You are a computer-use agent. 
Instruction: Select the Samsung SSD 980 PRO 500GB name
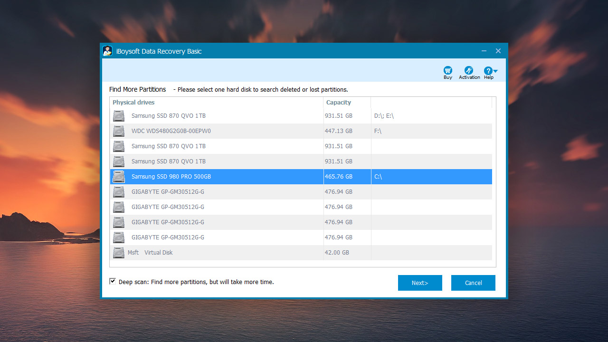click(x=171, y=177)
